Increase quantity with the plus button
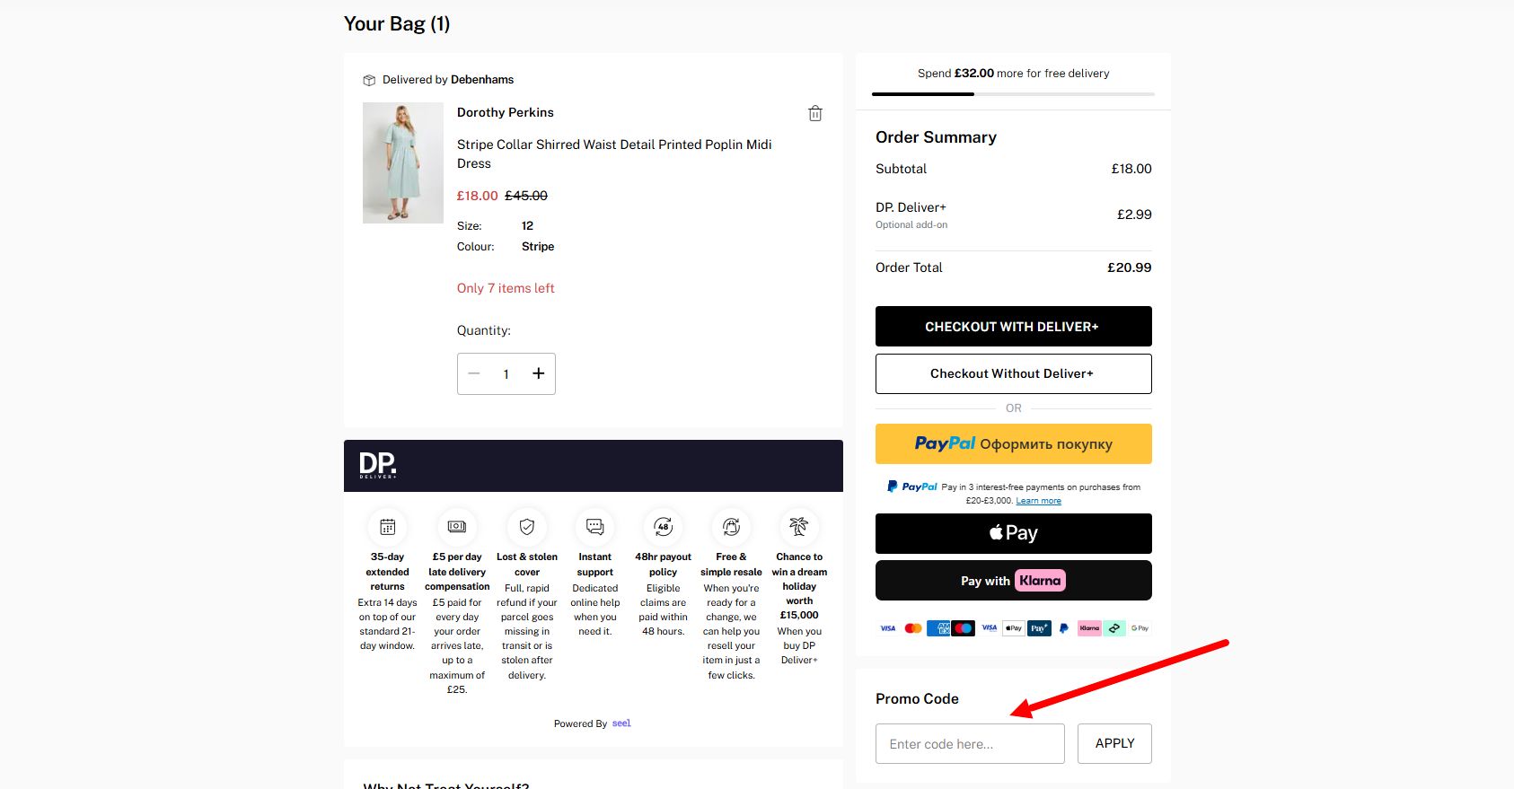1514x789 pixels. pos(539,373)
